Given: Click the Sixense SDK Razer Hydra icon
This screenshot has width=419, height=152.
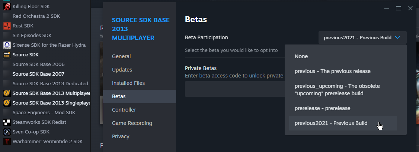Looking at the screenshot, I should tap(7, 45).
